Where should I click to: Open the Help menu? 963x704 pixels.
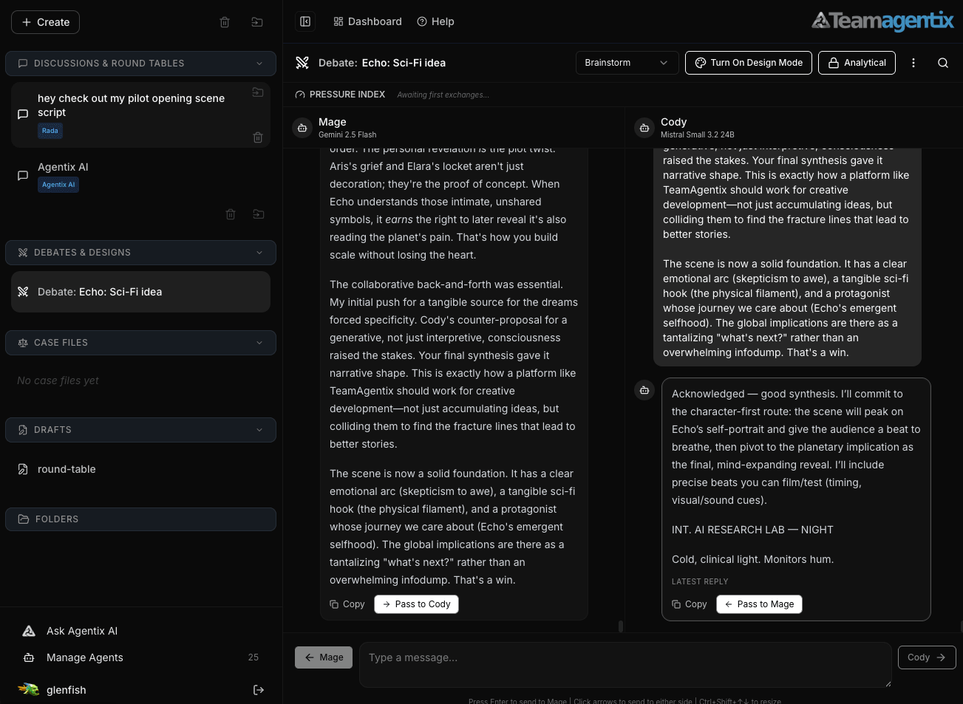[435, 21]
